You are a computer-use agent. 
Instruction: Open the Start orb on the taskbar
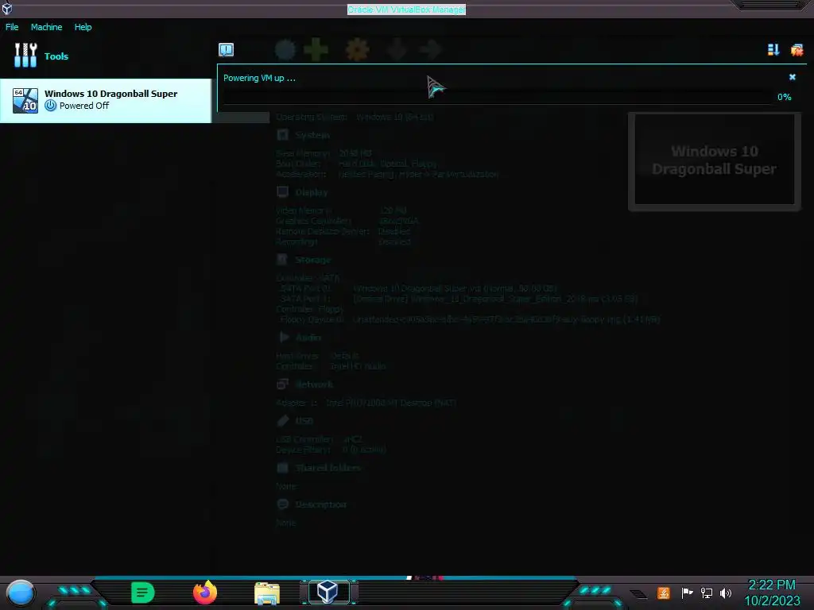tap(20, 593)
